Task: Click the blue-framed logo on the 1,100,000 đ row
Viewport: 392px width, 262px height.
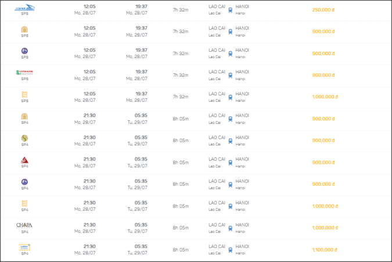Action: pyautogui.click(x=24, y=247)
